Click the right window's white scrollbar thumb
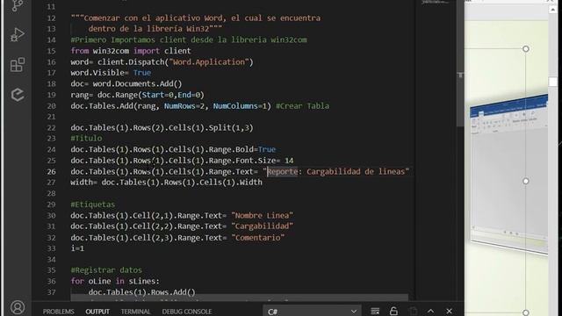The height and width of the screenshot is (316, 562). (552, 82)
